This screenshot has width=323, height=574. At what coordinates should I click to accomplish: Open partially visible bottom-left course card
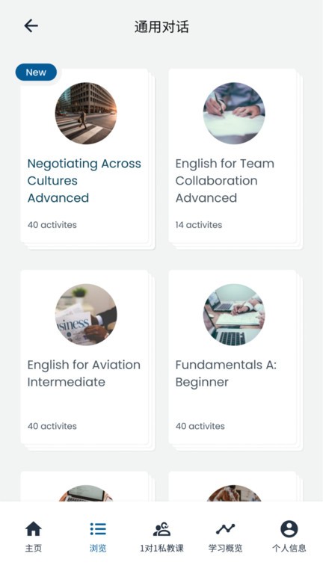coord(84,487)
